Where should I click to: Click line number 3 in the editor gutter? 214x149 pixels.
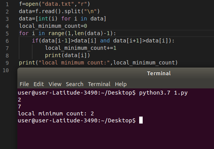(7, 19)
